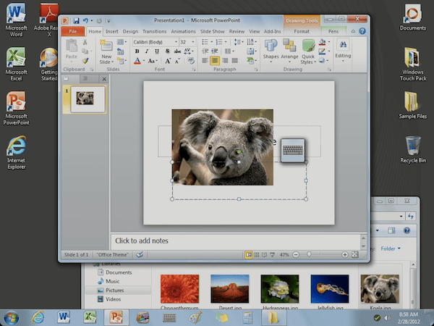Fit slide to current window icon

point(355,255)
